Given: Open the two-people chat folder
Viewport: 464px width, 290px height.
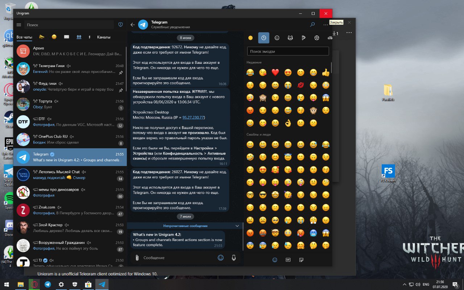Looking at the screenshot, I should (x=79, y=37).
